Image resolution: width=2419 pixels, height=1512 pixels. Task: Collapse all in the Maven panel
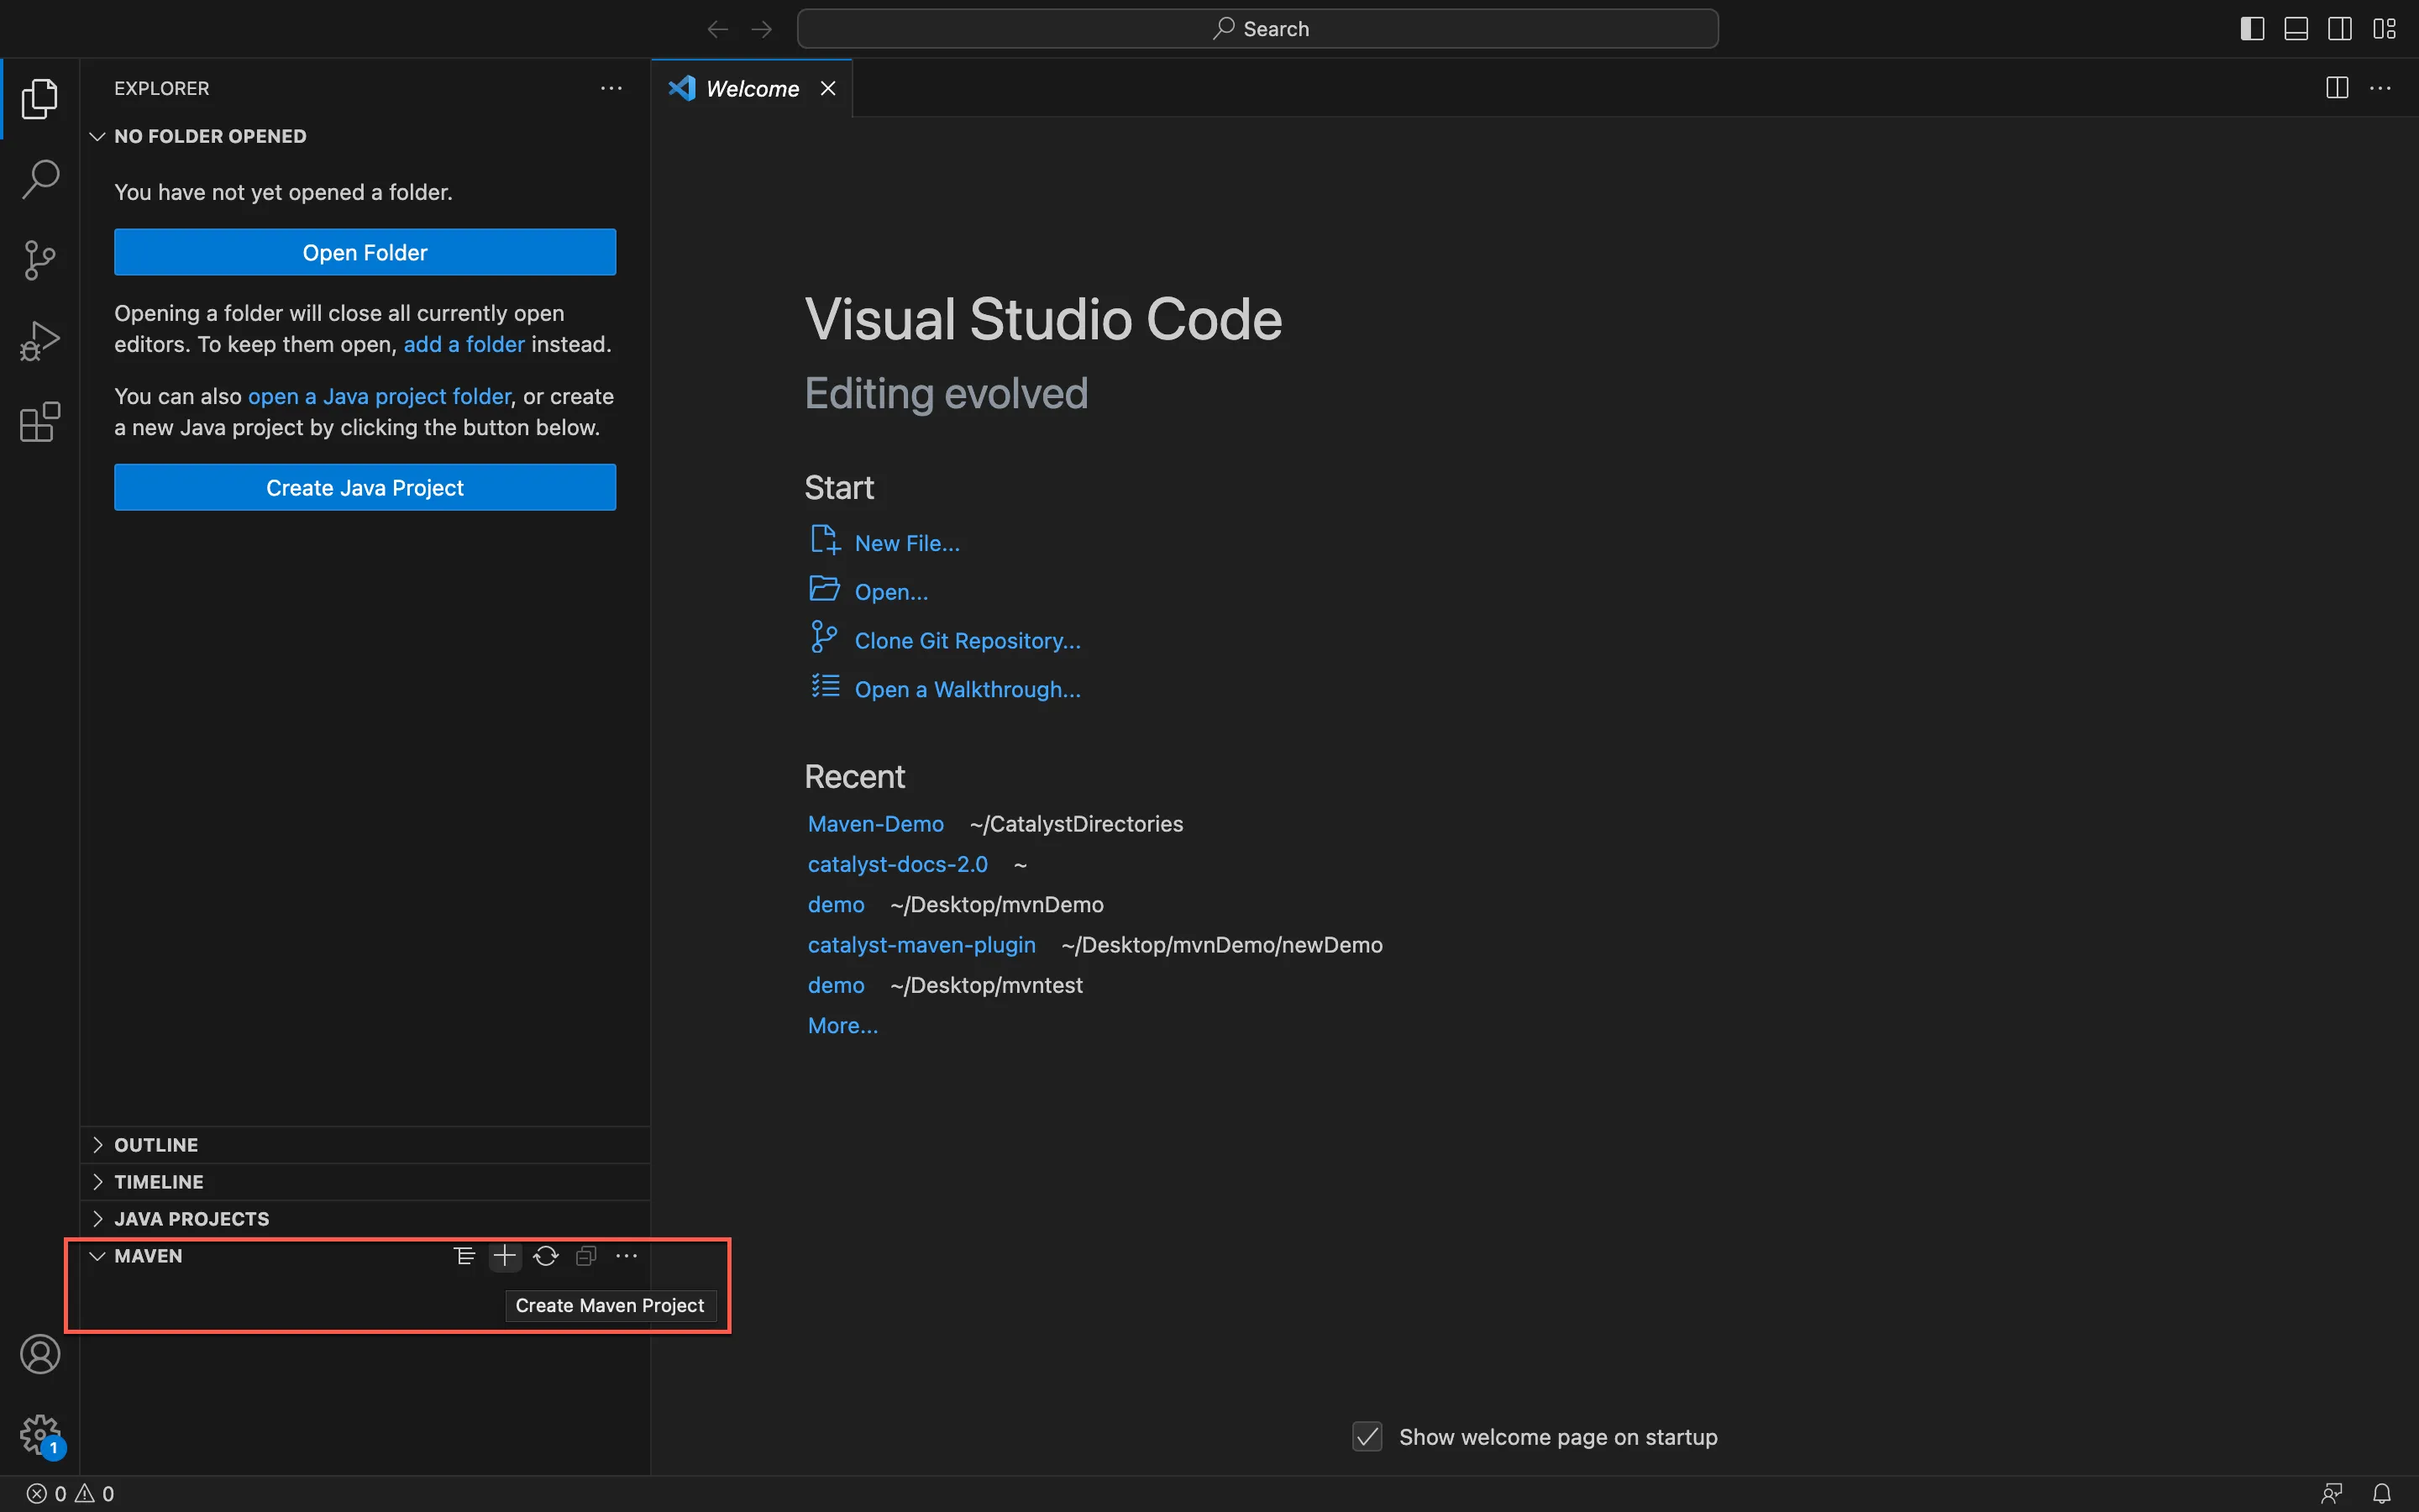[x=587, y=1256]
